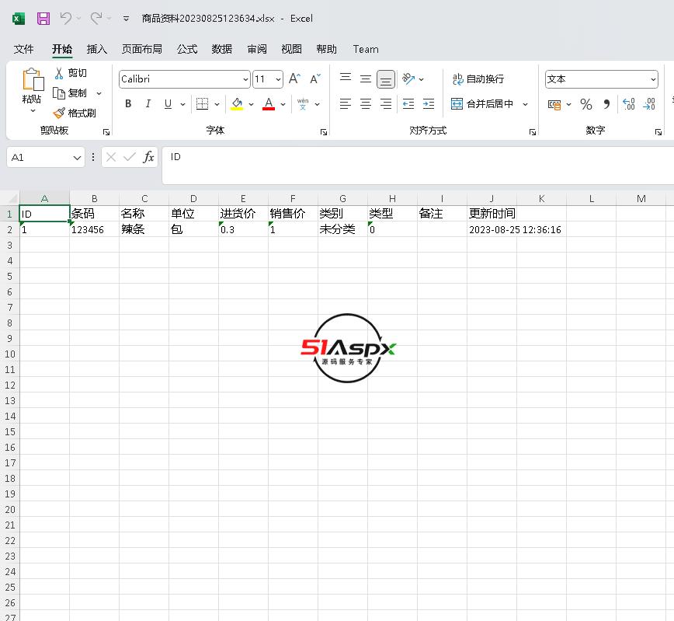Click the Increase Indent icon

[x=428, y=104]
